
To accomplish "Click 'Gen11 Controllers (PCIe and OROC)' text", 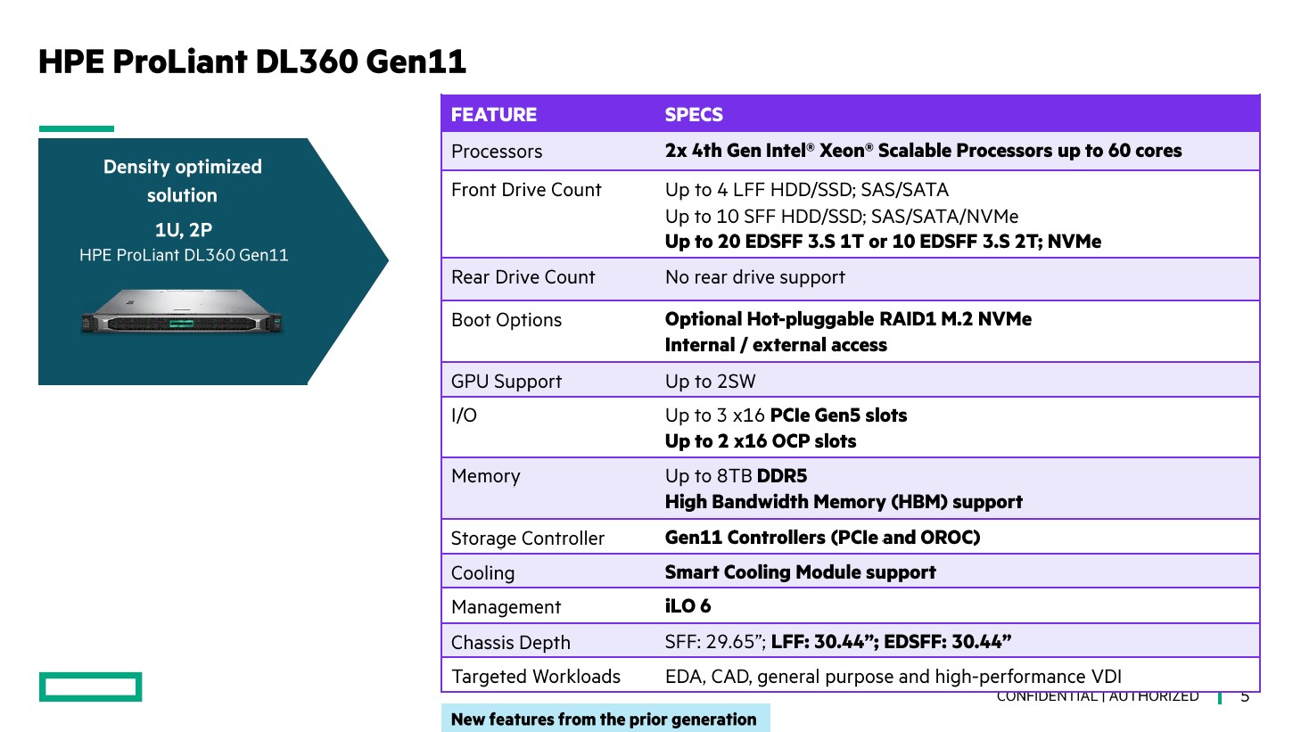I will coord(822,538).
